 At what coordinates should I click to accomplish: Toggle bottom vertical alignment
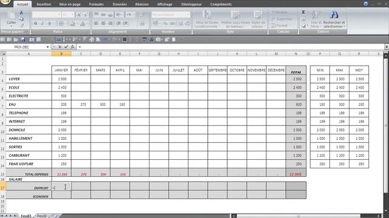110,15
